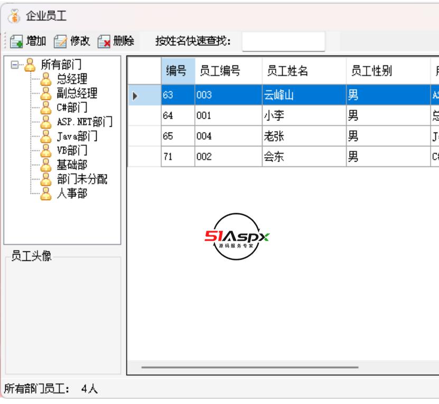Collapse the 所有部门 tree node
439x404 pixels.
pos(15,65)
